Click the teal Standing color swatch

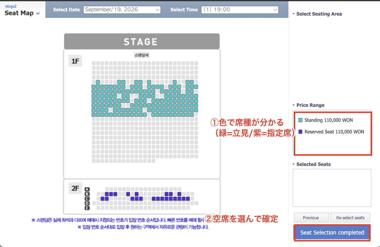tap(300, 120)
